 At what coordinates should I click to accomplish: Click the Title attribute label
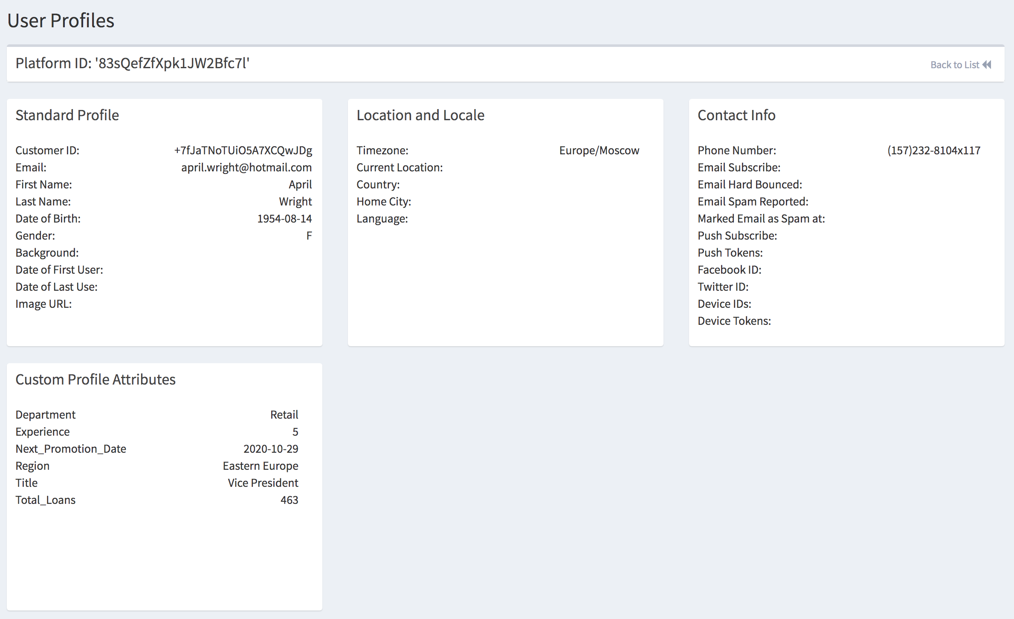pyautogui.click(x=26, y=483)
